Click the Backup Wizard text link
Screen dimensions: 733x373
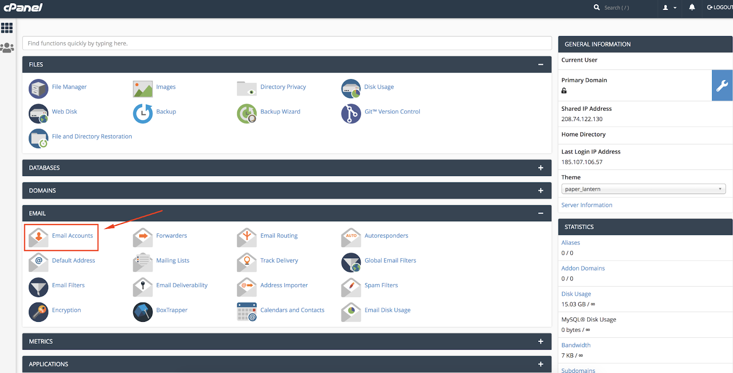pos(280,112)
